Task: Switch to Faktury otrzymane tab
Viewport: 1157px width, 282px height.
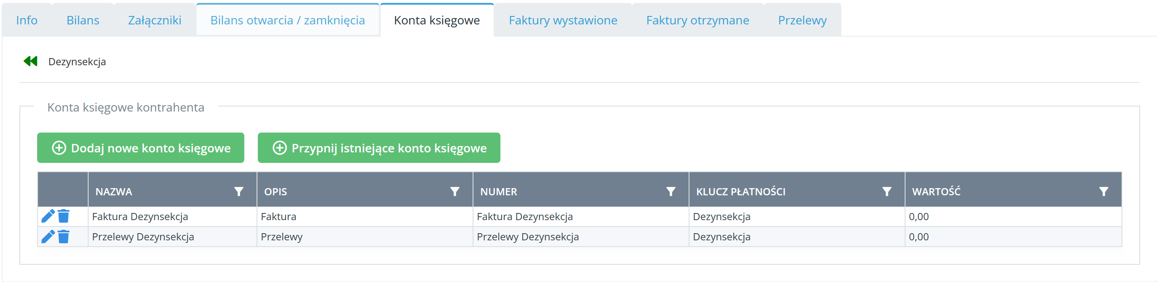Action: click(697, 20)
